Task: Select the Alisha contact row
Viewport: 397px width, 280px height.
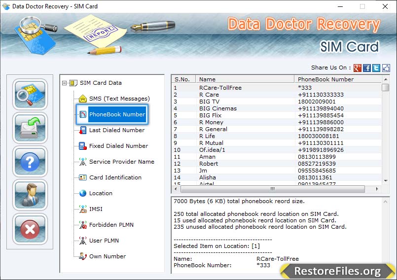Action: [x=277, y=177]
